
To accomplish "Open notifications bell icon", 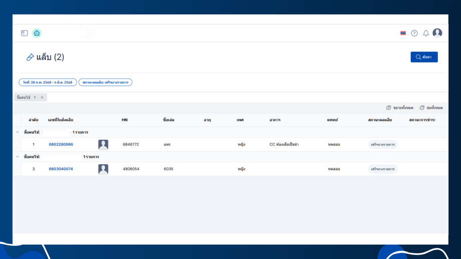I will tap(426, 33).
